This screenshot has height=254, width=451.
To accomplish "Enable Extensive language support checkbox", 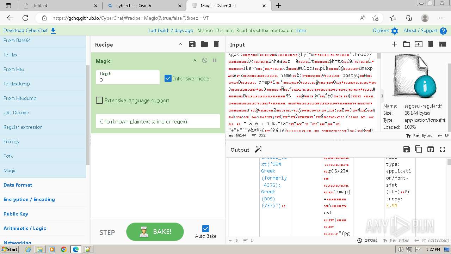I will [99, 100].
